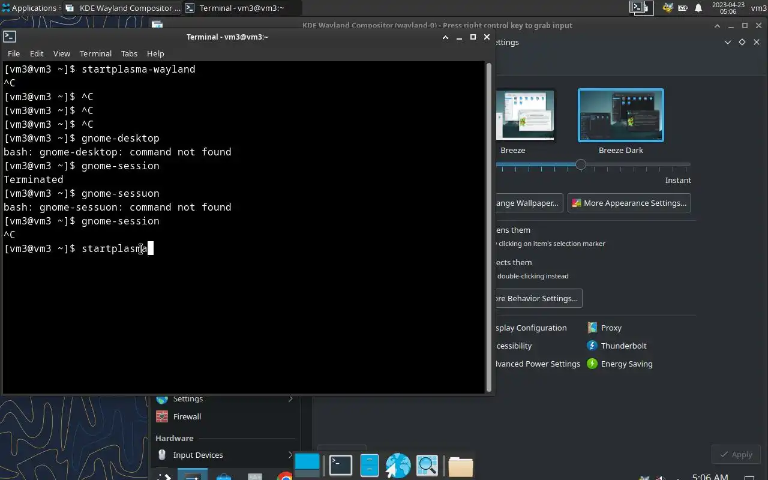
Task: Open the terminal's Tabs menu
Action: (x=129, y=53)
